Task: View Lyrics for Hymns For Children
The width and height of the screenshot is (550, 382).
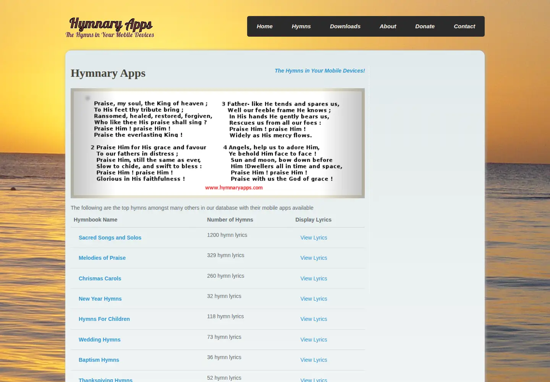Action: pyautogui.click(x=314, y=319)
